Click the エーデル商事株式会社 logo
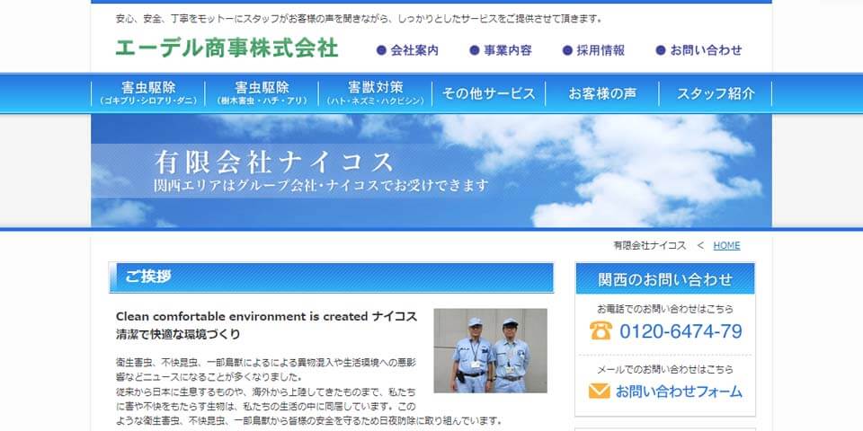 coord(227,48)
